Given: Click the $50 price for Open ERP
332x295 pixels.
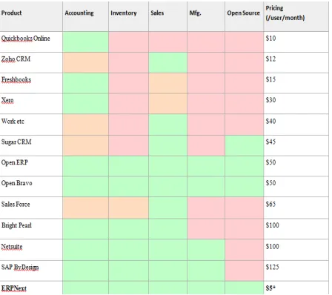Looking at the screenshot, I should click(x=270, y=162).
